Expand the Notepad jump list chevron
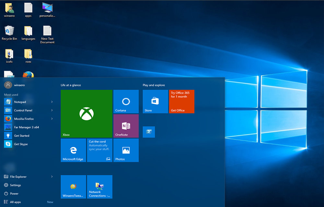The height and width of the screenshot is (207, 324). 51,102
